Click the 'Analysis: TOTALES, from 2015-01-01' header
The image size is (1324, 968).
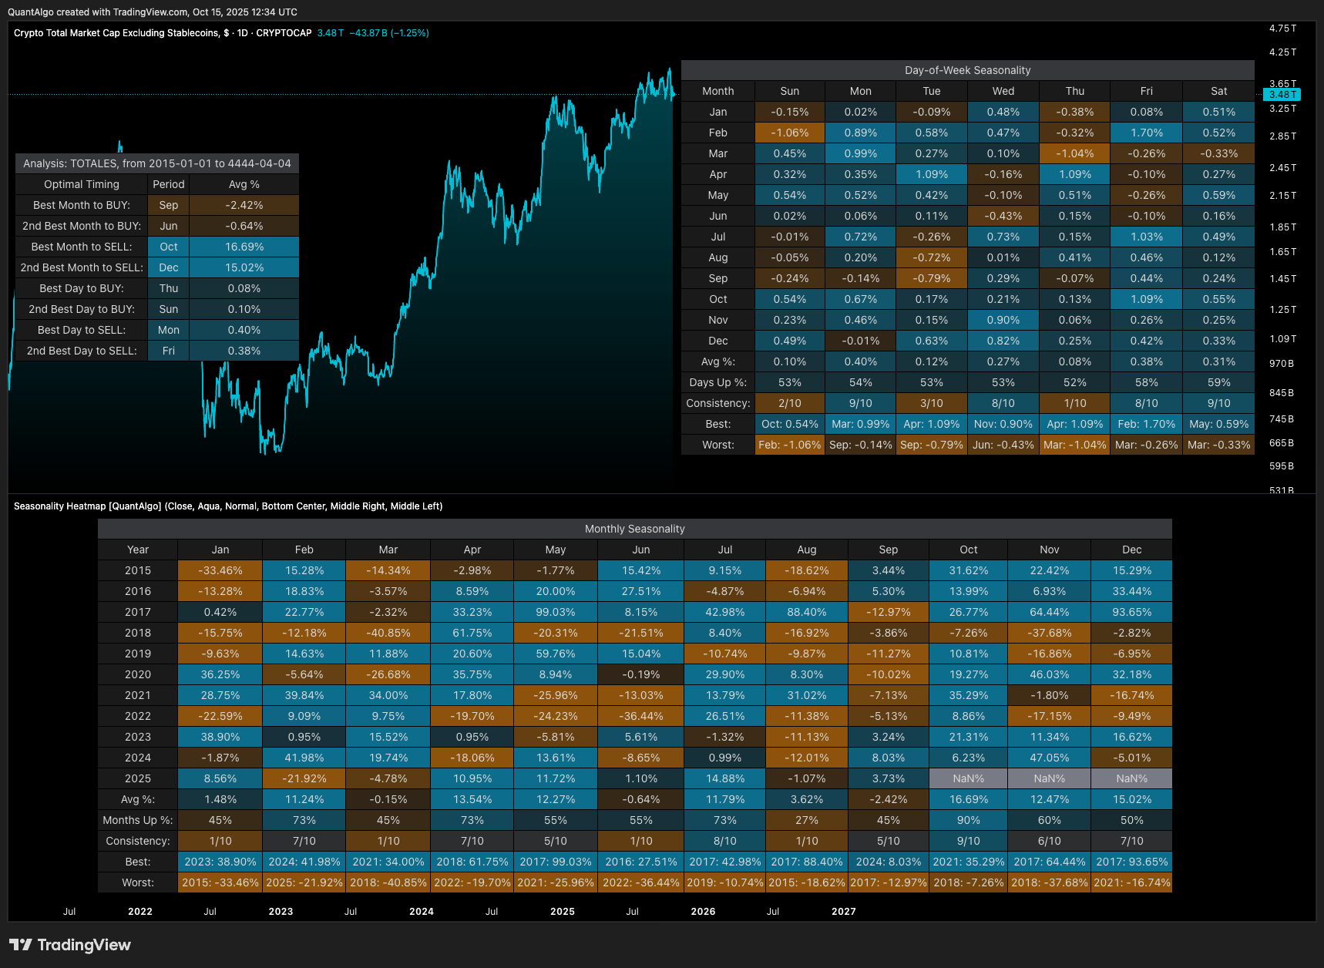tap(157, 163)
